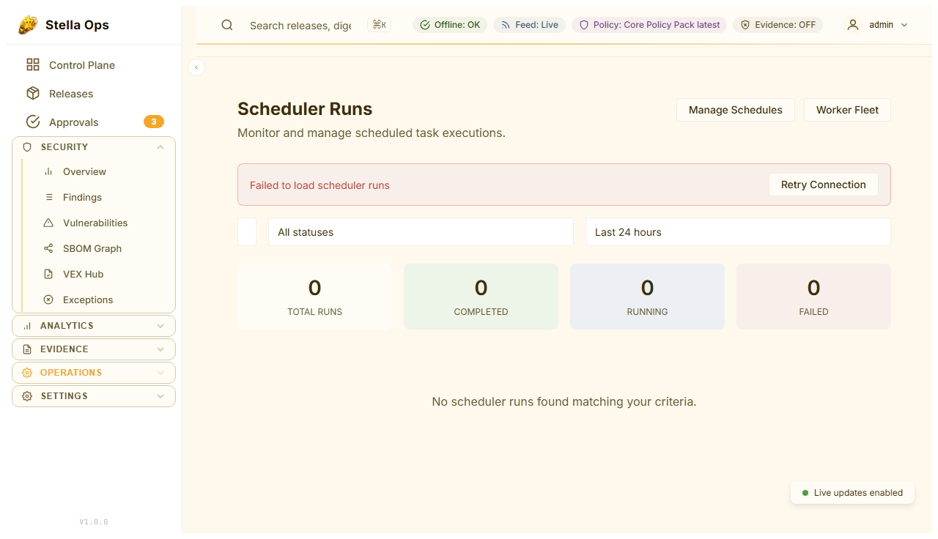Click the Stella Ops logo icon
938x539 pixels.
pos(28,25)
